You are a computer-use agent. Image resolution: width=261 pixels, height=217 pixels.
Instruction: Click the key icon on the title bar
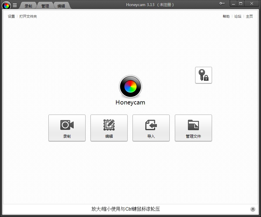click(x=222, y=3)
